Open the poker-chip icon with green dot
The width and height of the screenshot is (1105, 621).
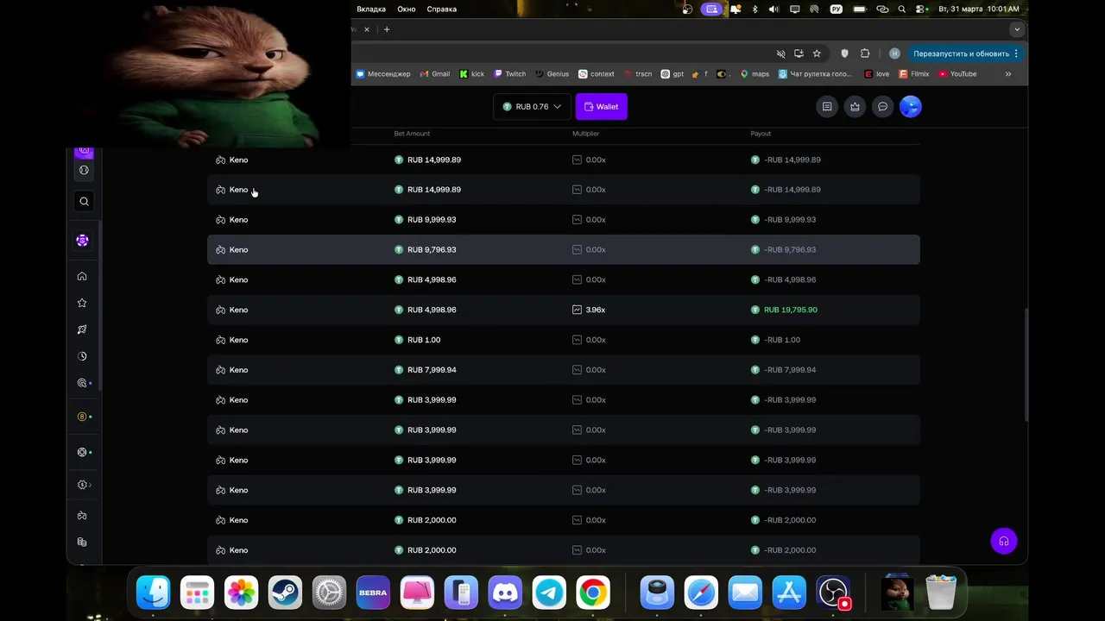84,452
